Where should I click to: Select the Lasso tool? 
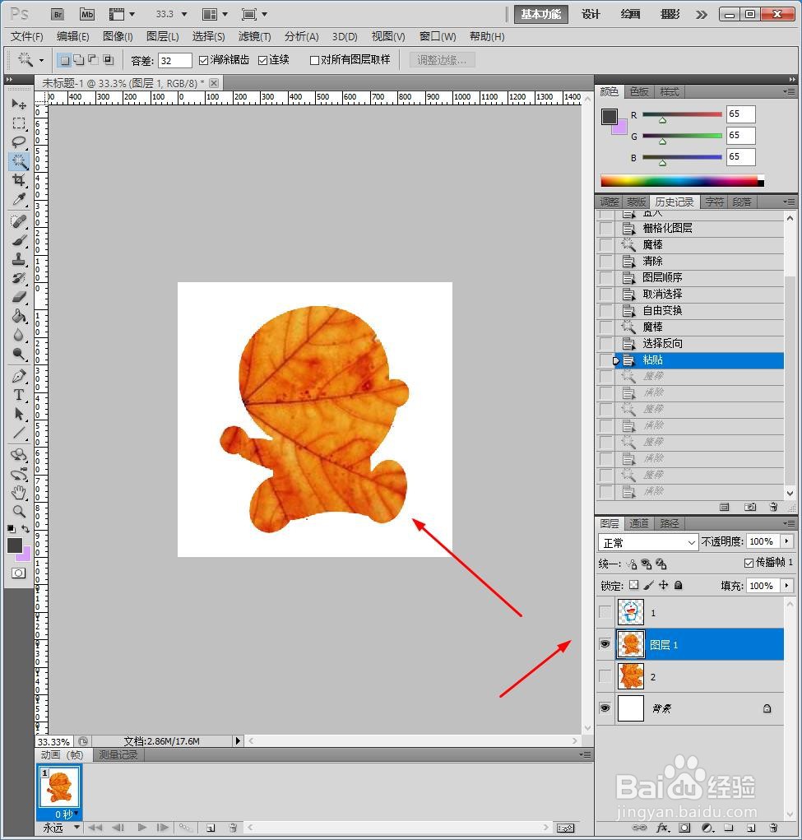pyautogui.click(x=19, y=142)
